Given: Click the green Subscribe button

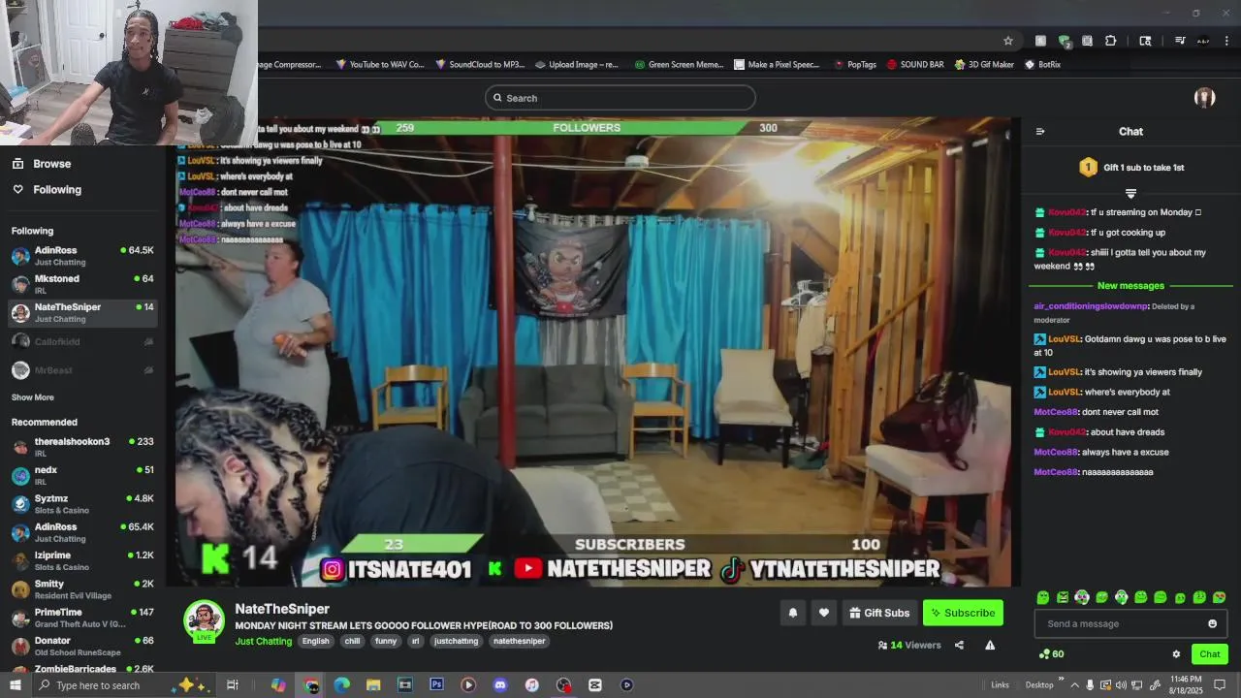Looking at the screenshot, I should tap(963, 613).
